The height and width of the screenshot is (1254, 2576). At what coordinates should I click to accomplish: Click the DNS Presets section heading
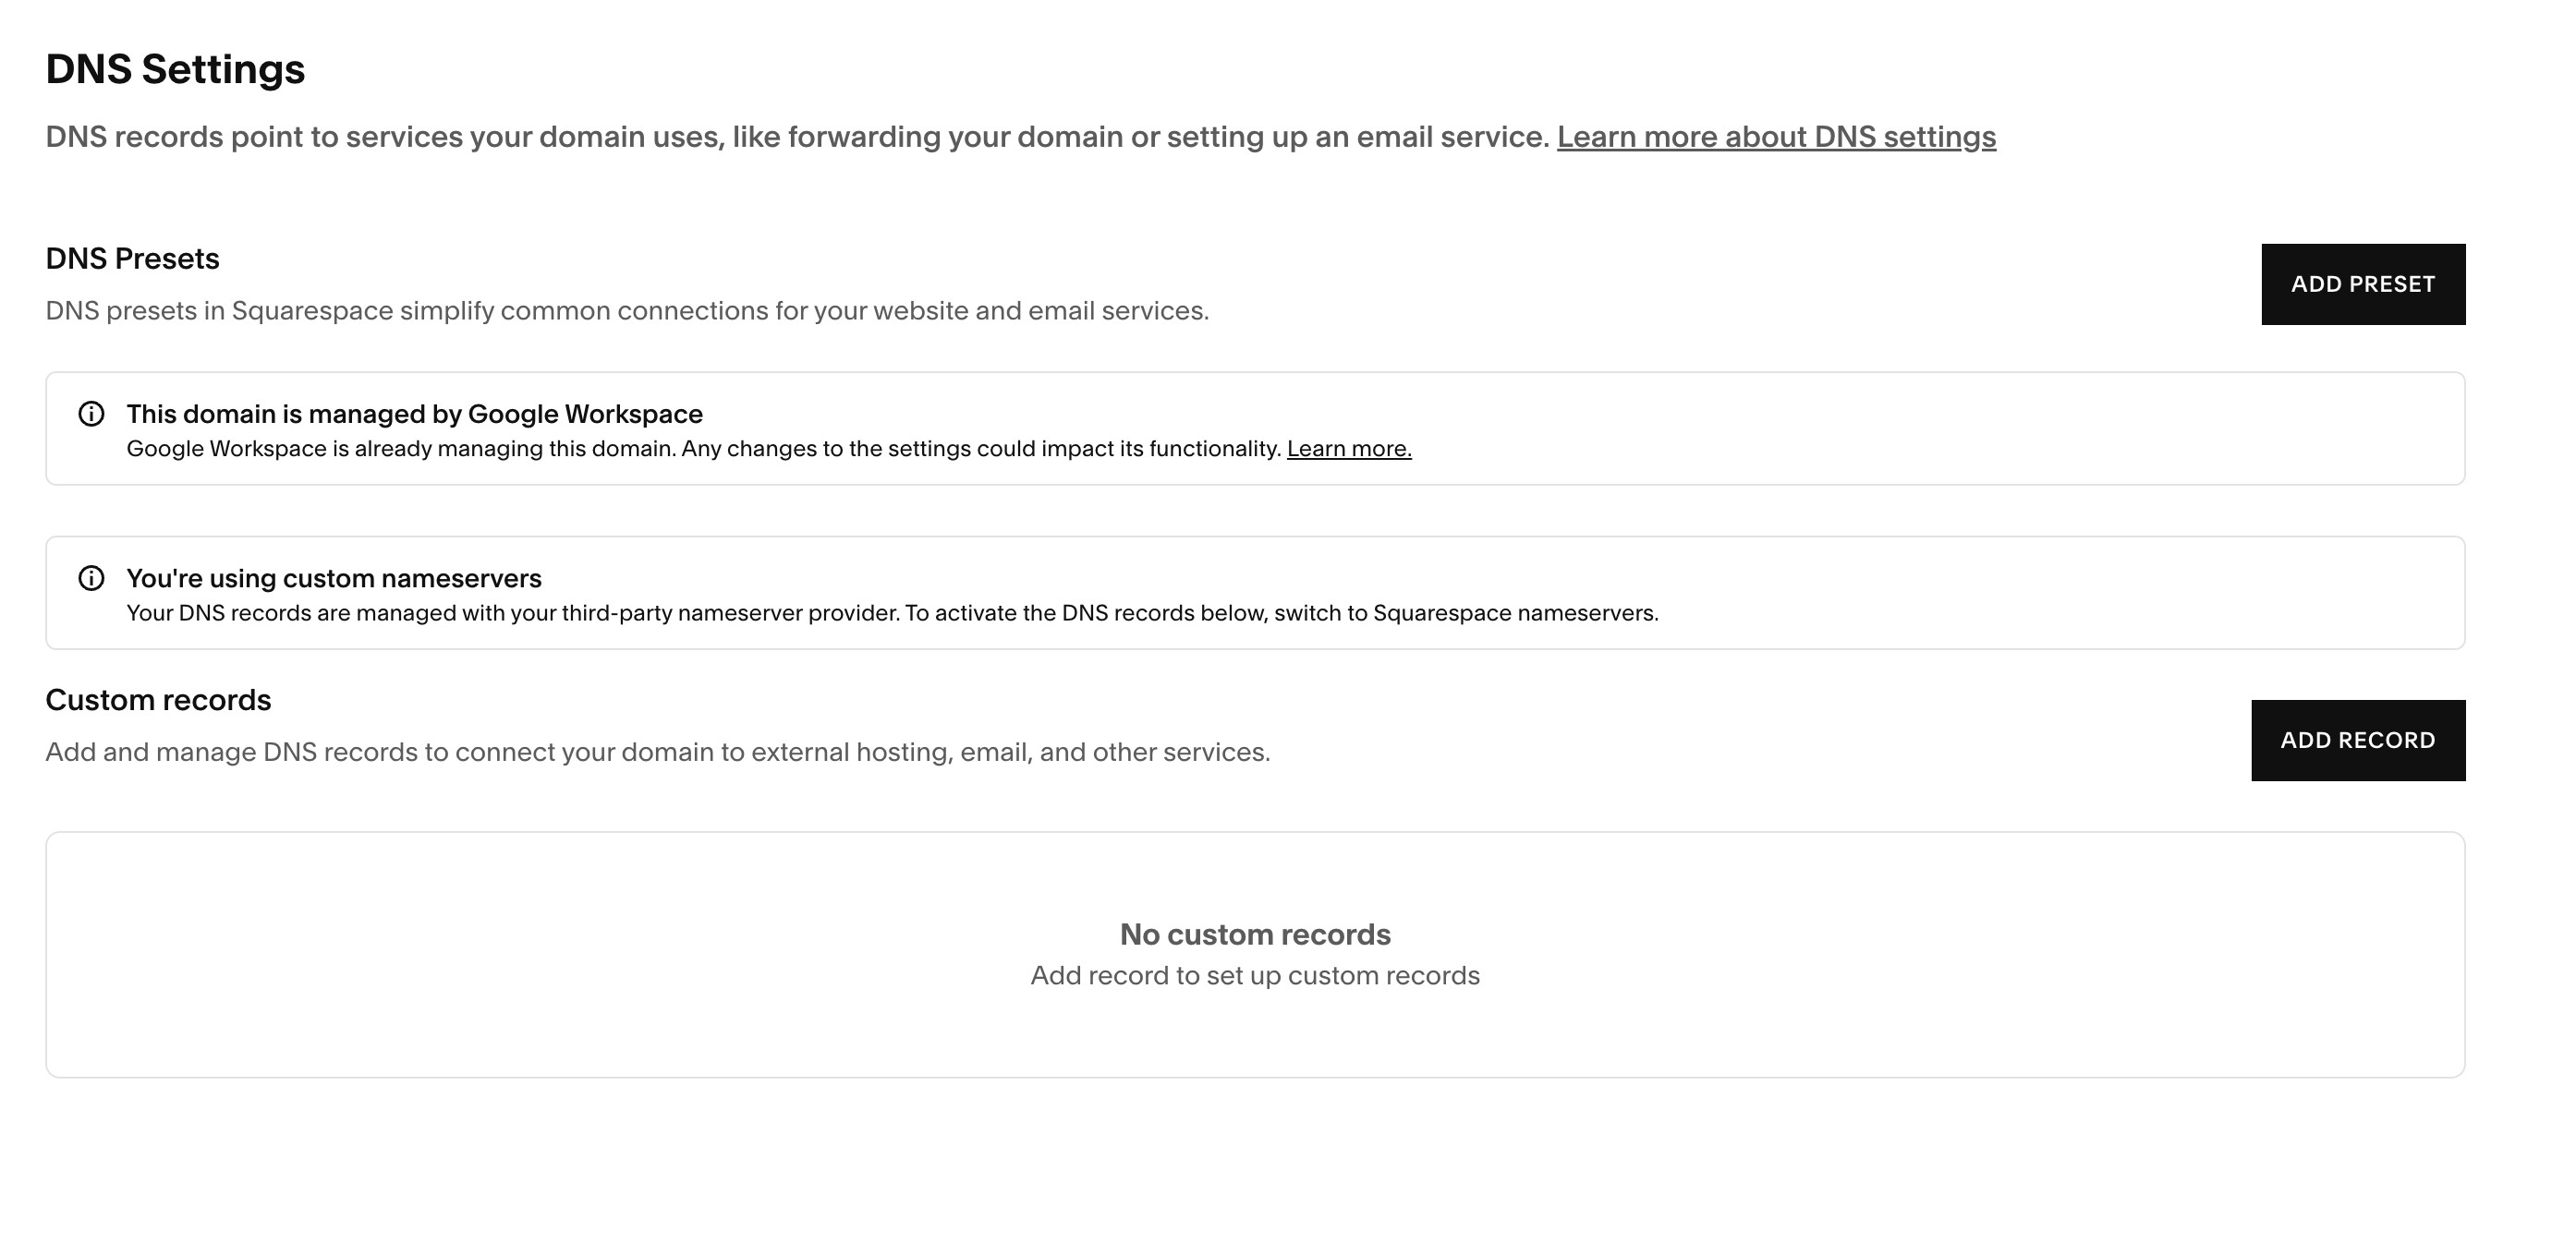click(x=132, y=259)
